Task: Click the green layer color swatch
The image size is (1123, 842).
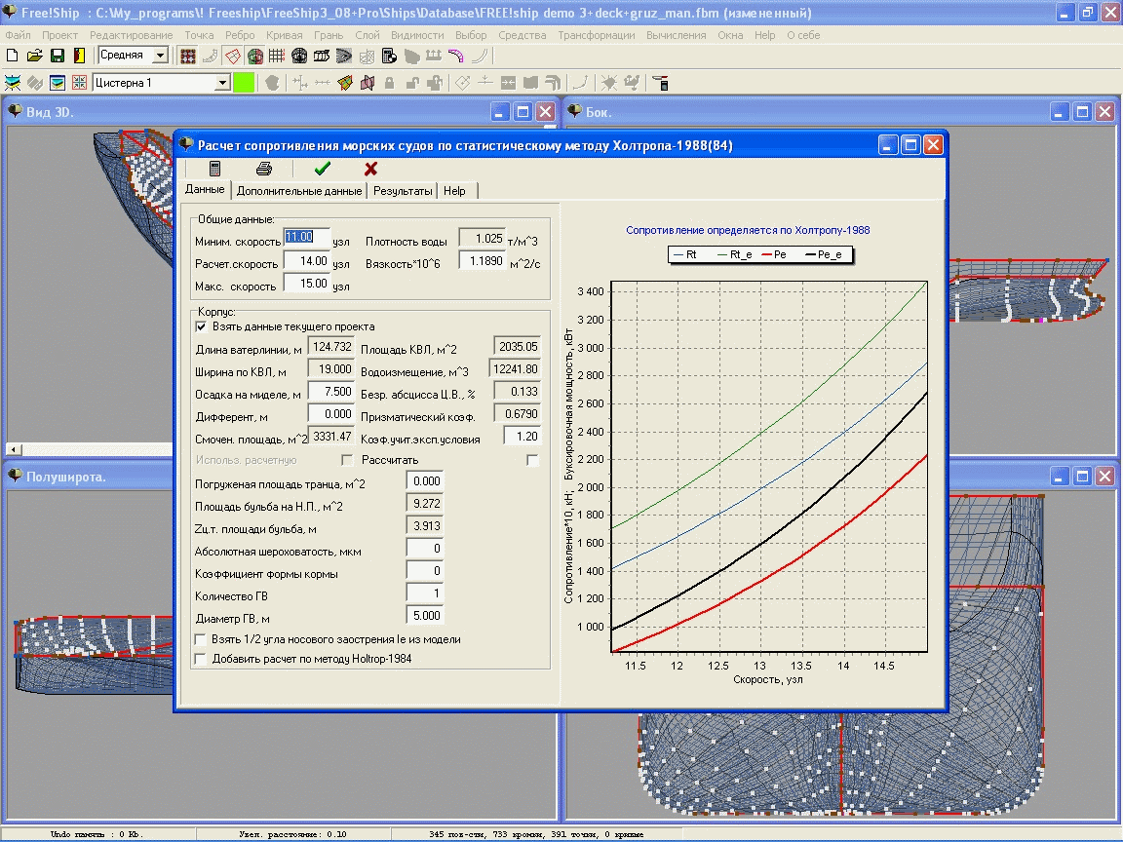Action: click(x=244, y=83)
